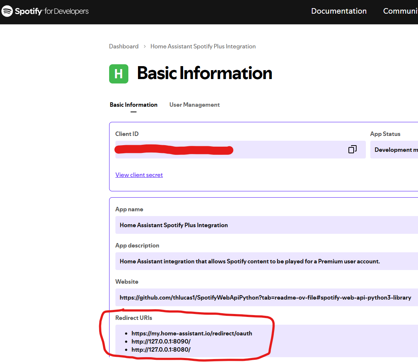Click the App name value field

267,225
